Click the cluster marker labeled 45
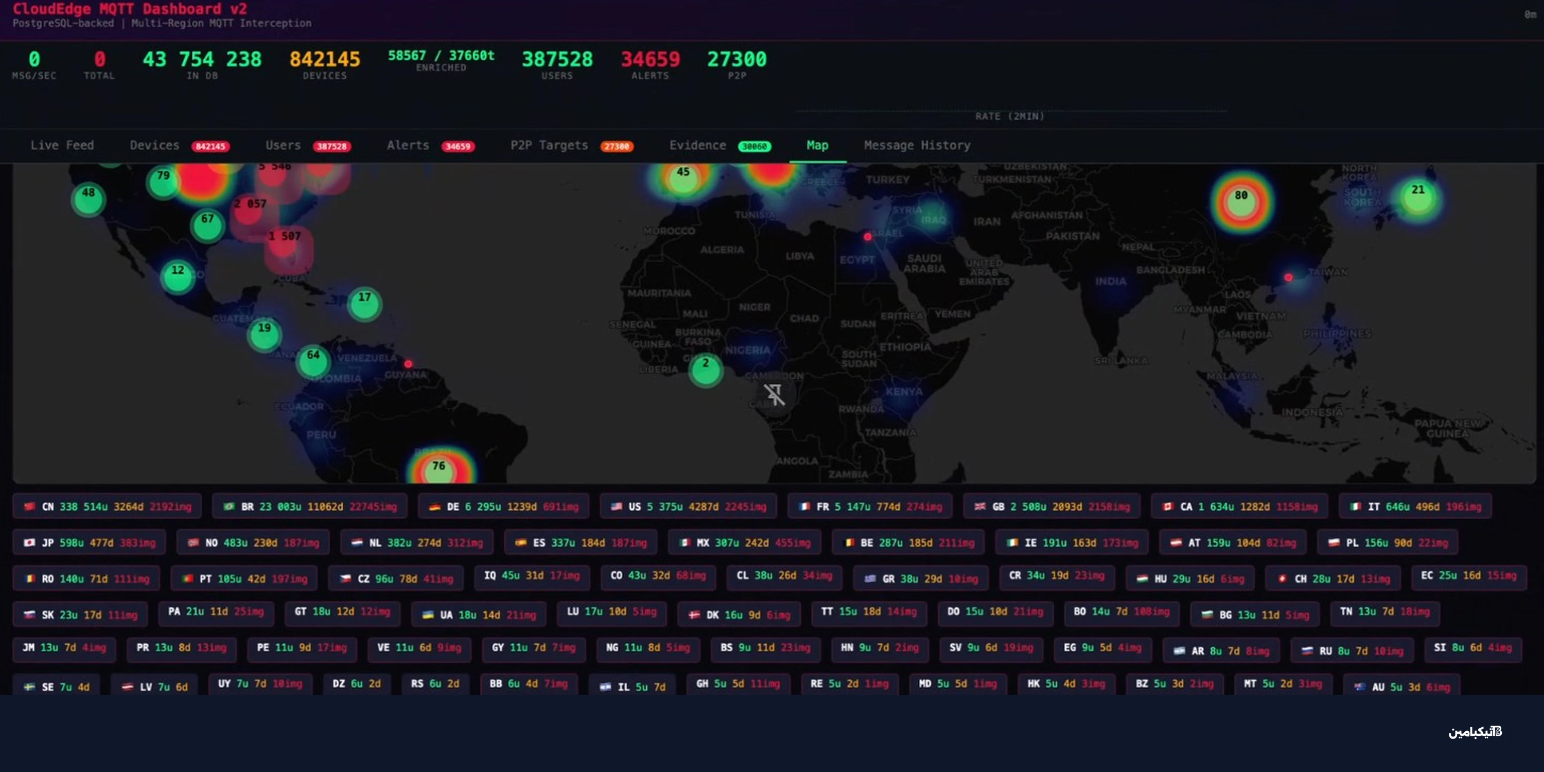This screenshot has height=772, width=1544. point(683,177)
